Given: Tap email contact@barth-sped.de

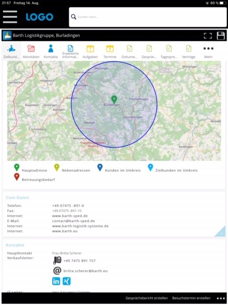Looking at the screenshot, I should click(74, 221).
